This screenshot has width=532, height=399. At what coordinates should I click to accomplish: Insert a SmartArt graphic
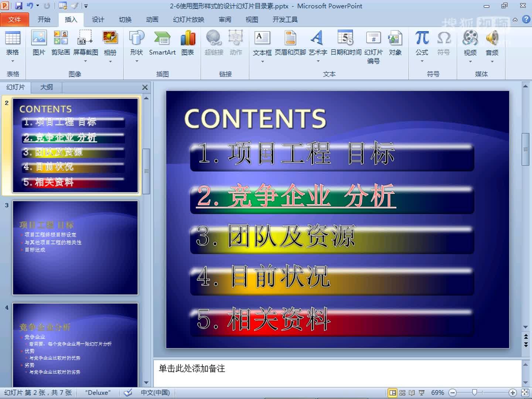coord(162,42)
